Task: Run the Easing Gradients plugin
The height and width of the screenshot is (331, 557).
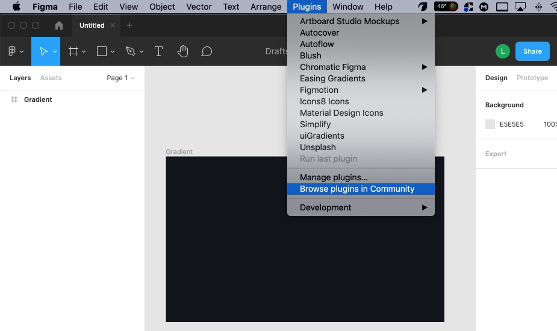Action: 361,78
